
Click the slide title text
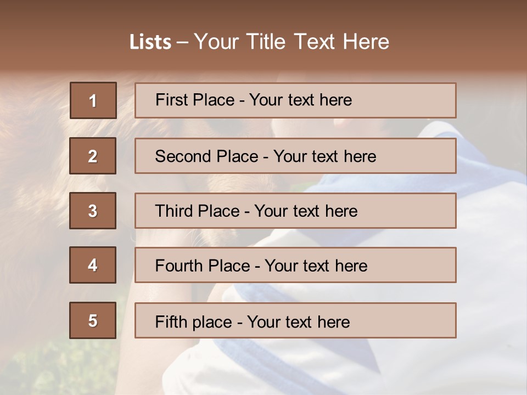[x=259, y=42]
